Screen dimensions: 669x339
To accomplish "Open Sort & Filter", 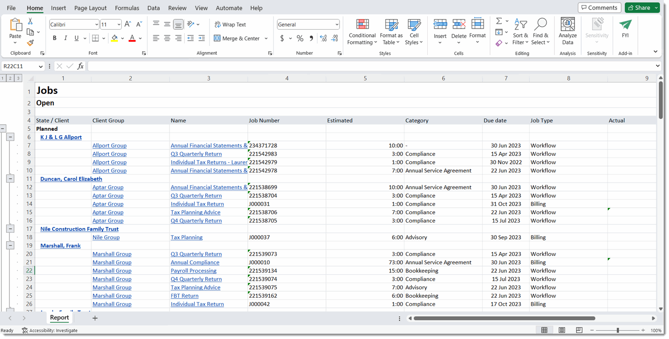I will point(520,32).
